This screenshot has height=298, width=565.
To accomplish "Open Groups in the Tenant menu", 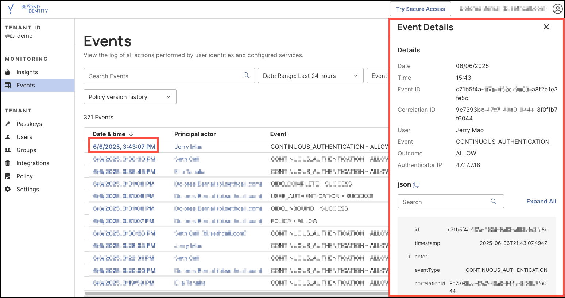I will 26,150.
